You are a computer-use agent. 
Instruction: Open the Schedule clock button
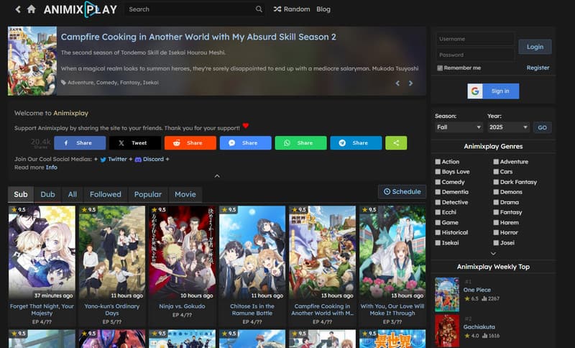(x=402, y=191)
